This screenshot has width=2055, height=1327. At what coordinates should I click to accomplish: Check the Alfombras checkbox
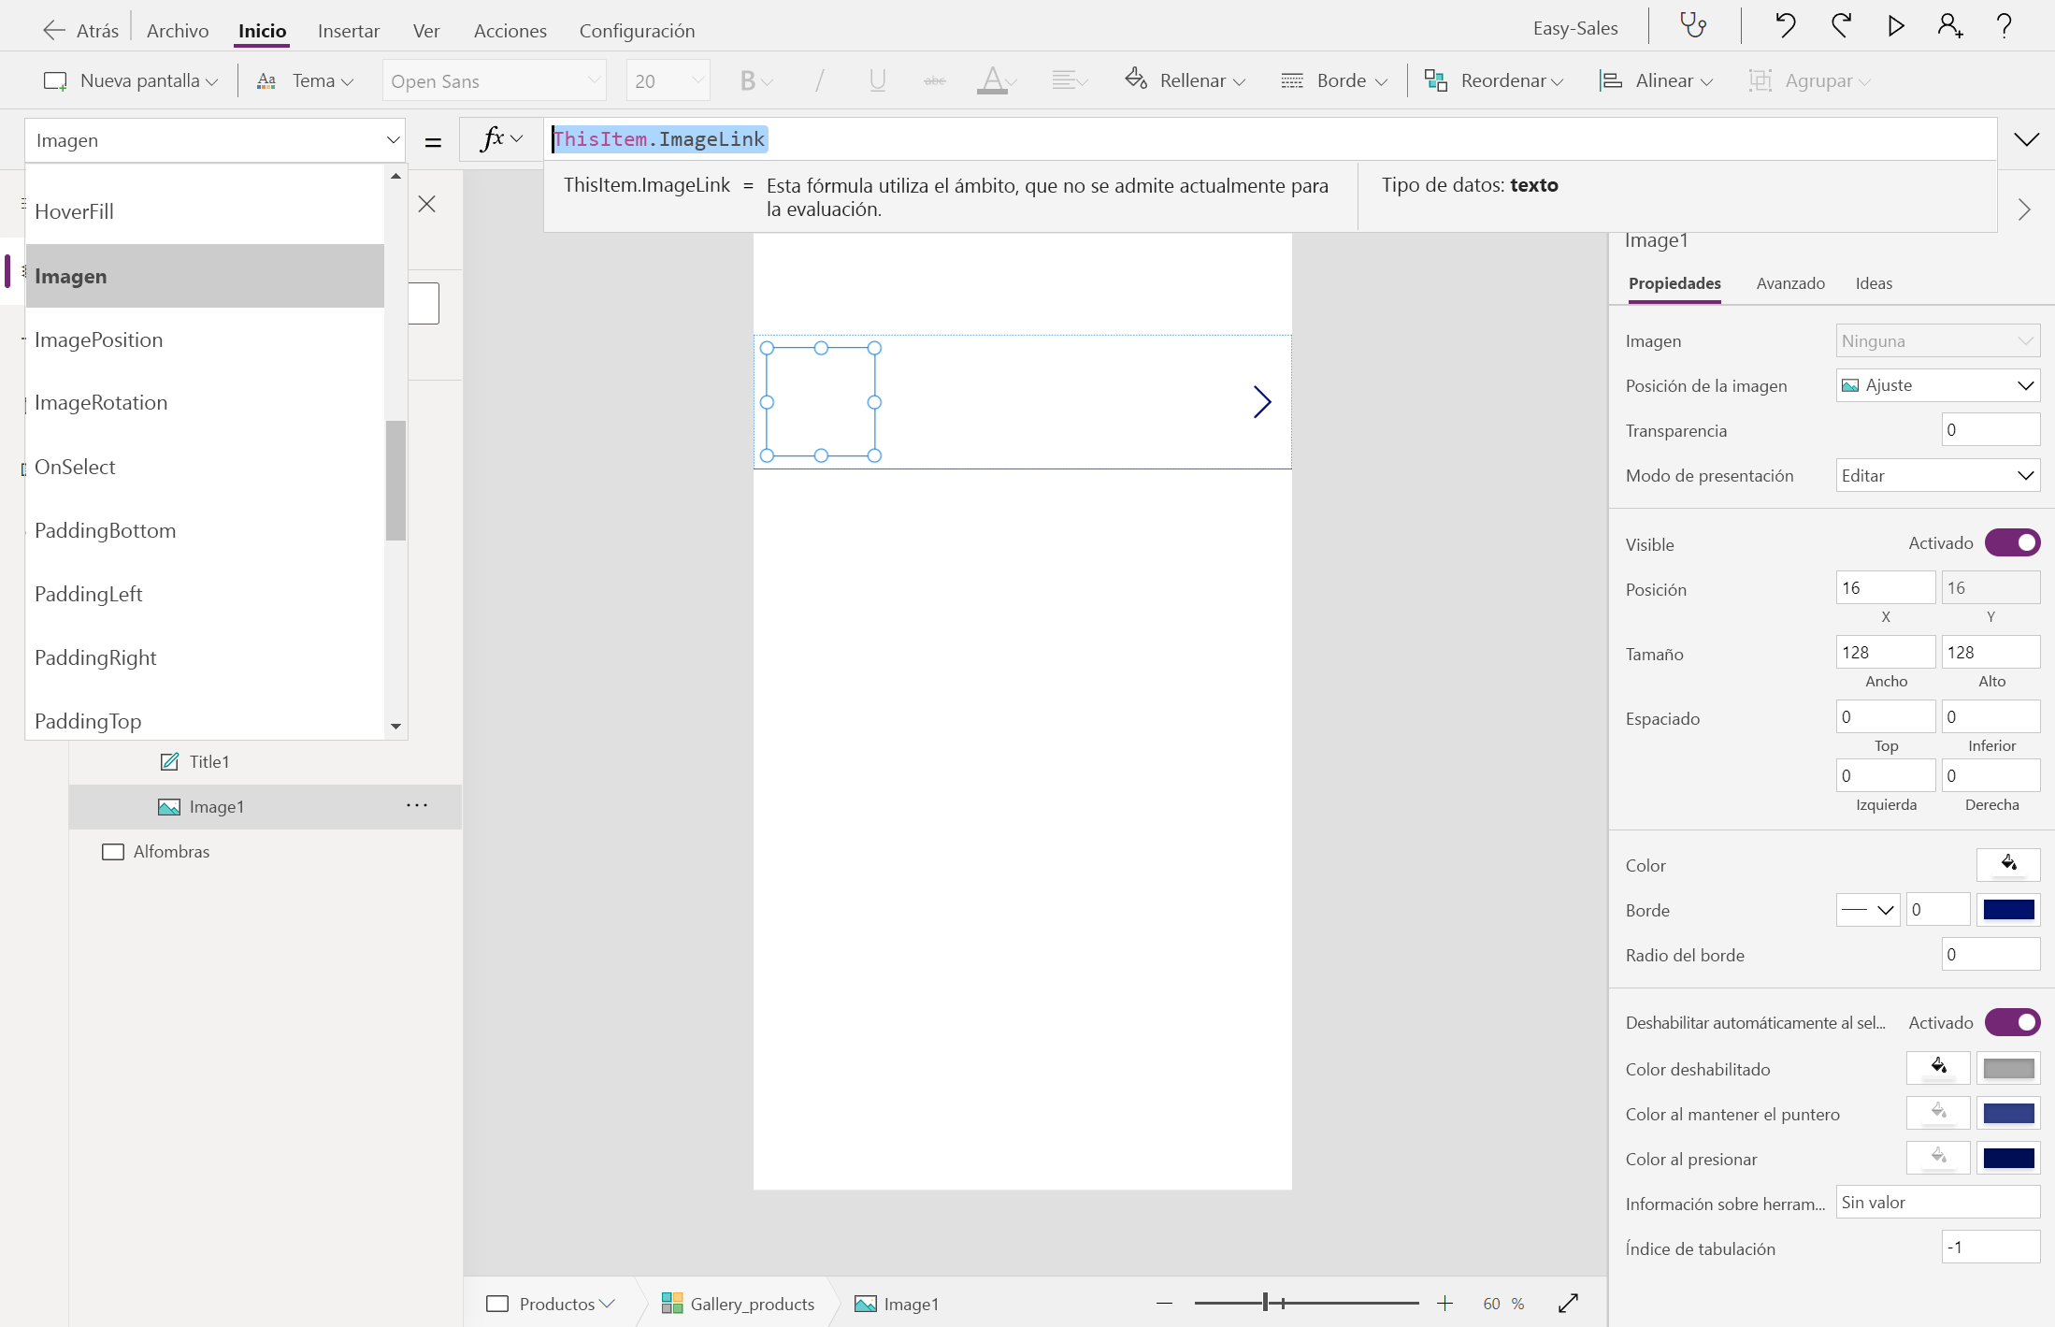(x=113, y=851)
